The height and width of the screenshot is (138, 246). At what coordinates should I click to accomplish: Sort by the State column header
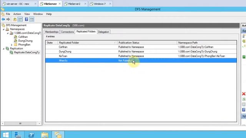pos(52,43)
